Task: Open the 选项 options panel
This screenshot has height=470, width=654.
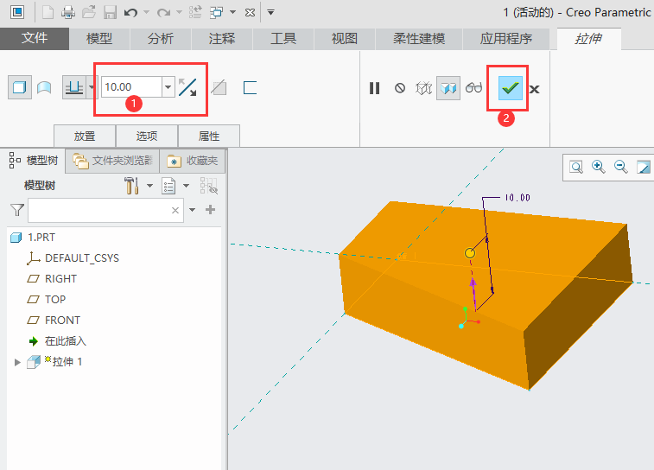Action: pyautogui.click(x=147, y=136)
